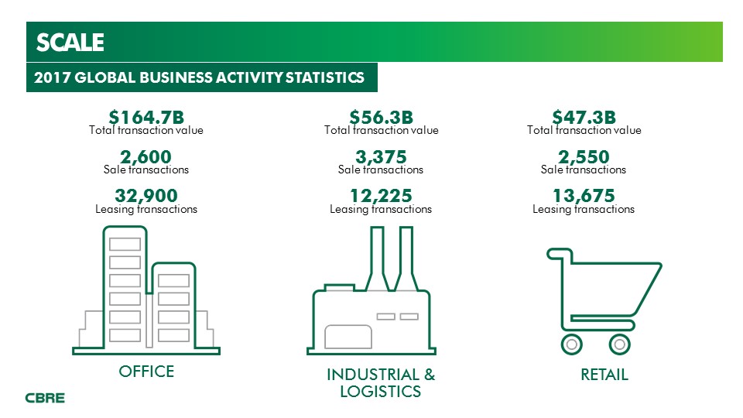743x418 pixels.
Task: Click the shopping cart icon
Action: click(x=604, y=298)
